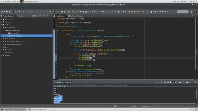Expand the Maven Dependencies node
This screenshot has width=198, height=111.
pyautogui.click(x=3, y=44)
